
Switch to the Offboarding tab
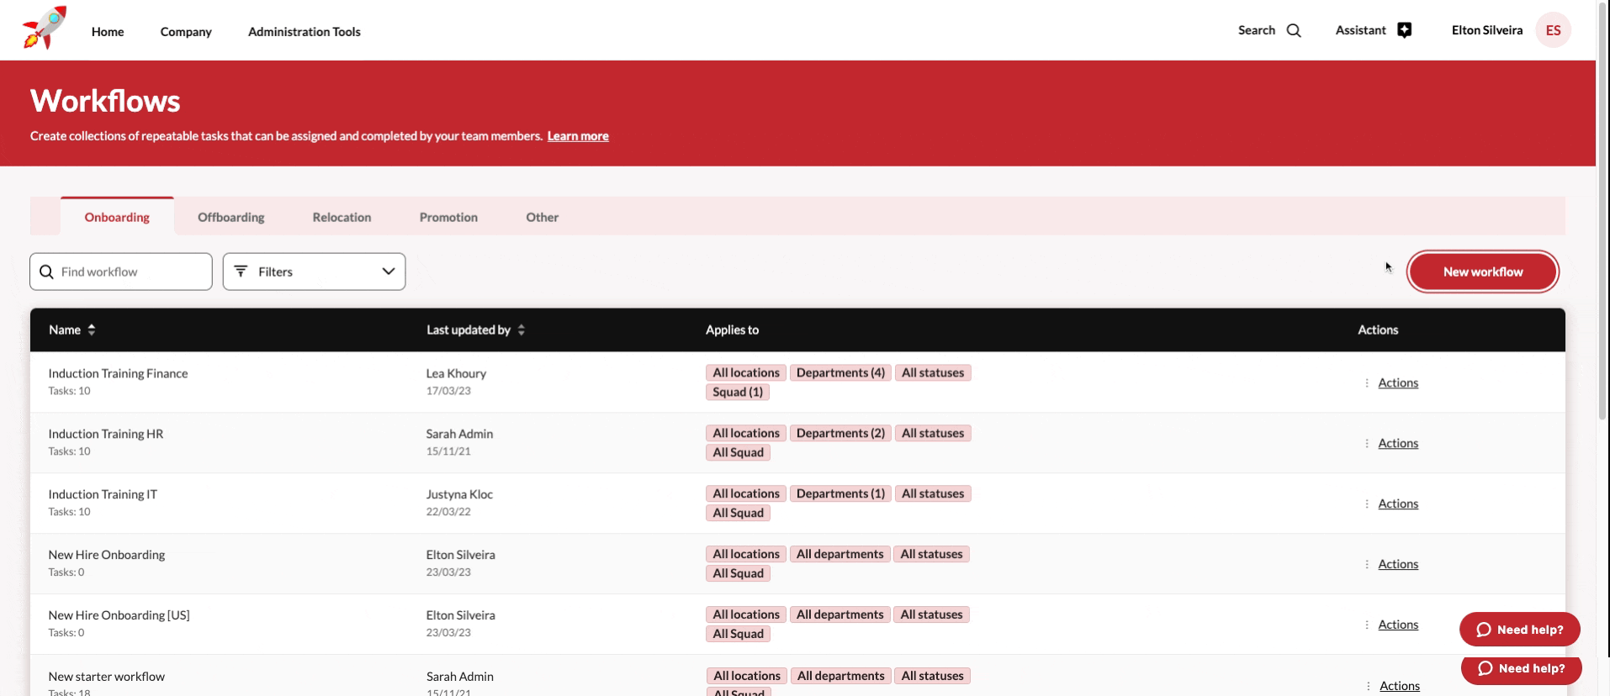click(x=230, y=217)
